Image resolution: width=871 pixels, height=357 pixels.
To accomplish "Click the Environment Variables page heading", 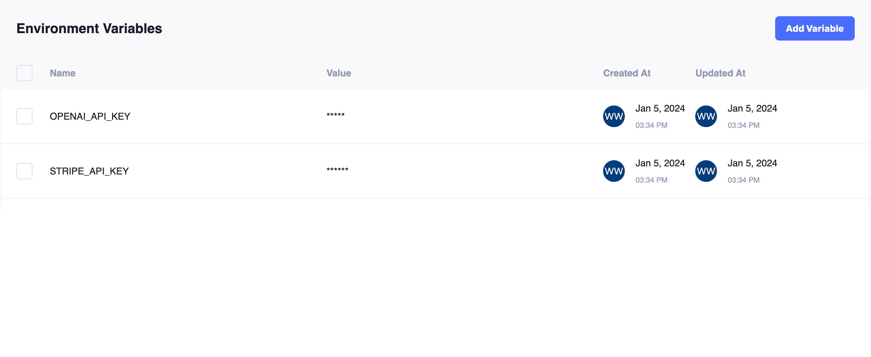I will 89,28.
